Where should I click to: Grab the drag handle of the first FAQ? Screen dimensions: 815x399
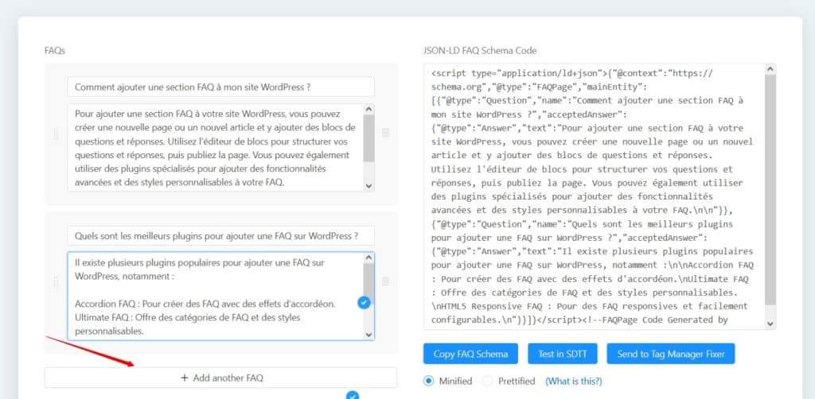tap(56, 134)
